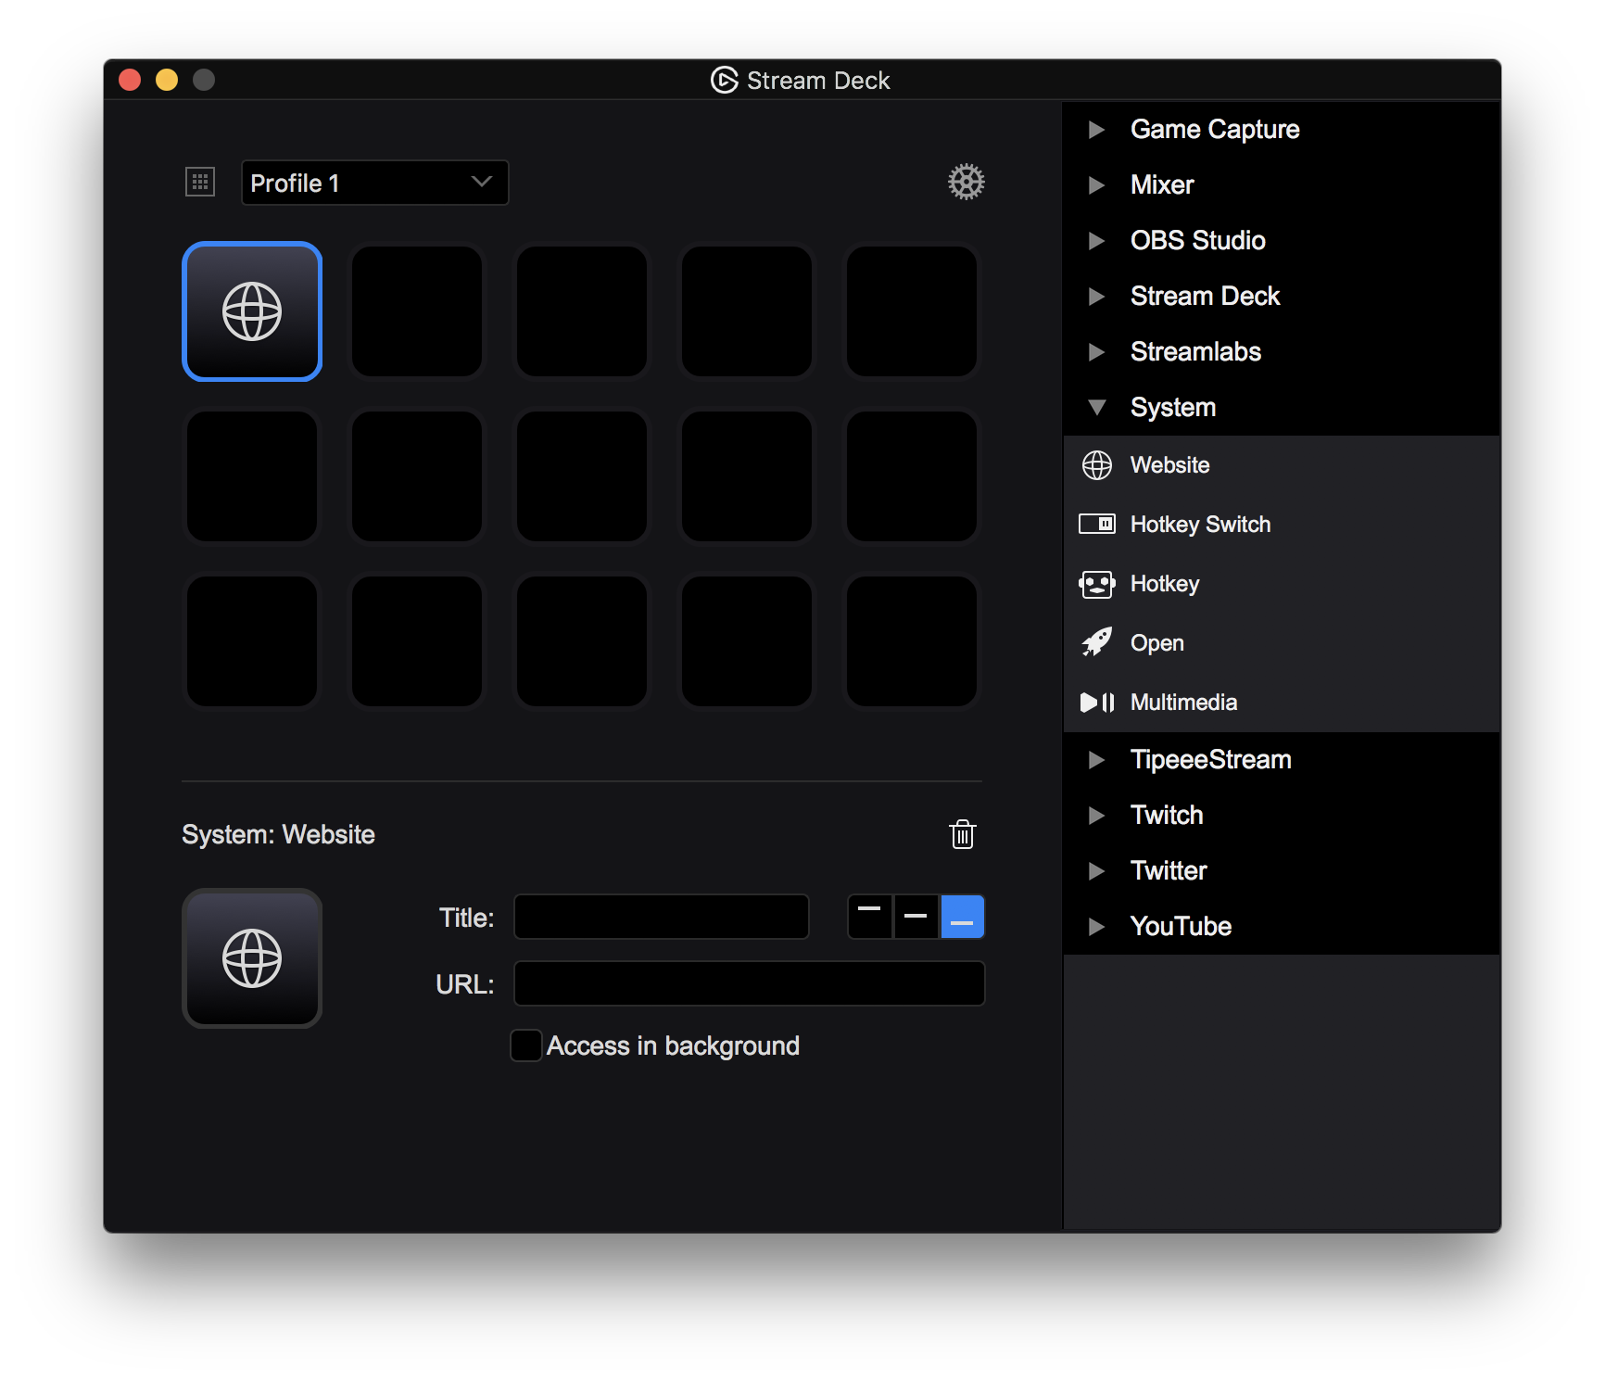The height and width of the screenshot is (1381, 1605).
Task: Open the Profile 1 dropdown
Action: coord(374,183)
